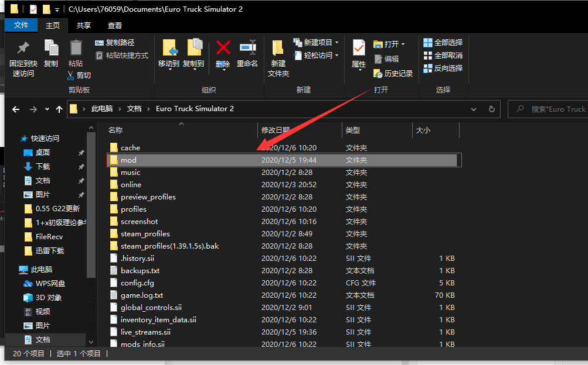The width and height of the screenshot is (588, 365).
Task: Click the Paste (粘贴) ribbon icon
Action: (76, 48)
